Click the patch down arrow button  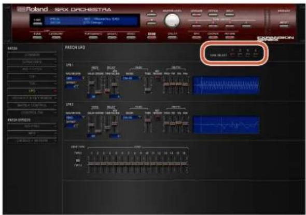(x=151, y=23)
